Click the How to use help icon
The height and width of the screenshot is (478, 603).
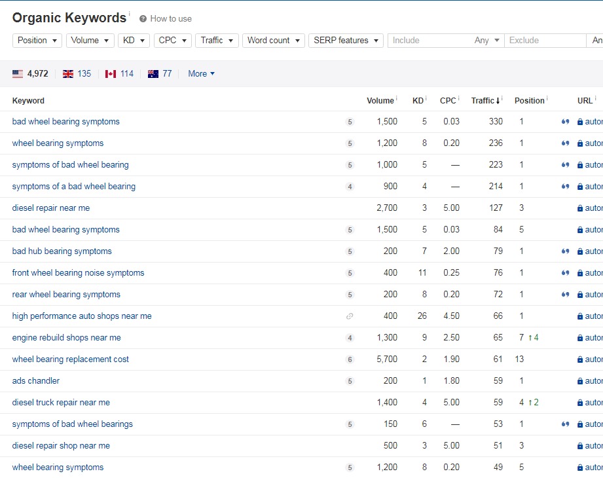pos(143,19)
